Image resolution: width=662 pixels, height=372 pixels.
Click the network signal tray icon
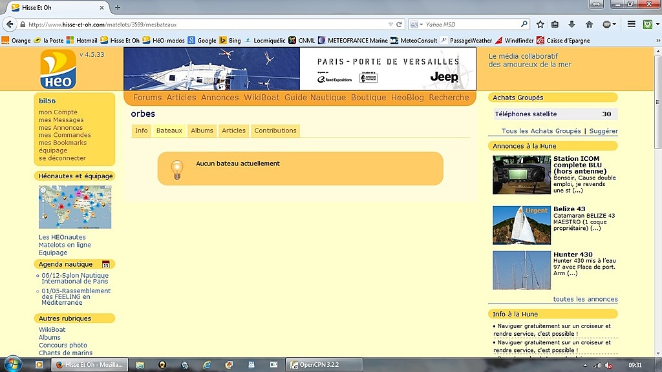(x=597, y=366)
